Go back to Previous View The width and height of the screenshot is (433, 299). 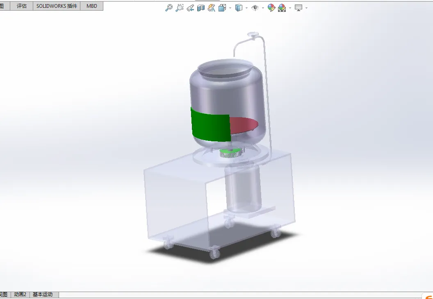click(190, 8)
